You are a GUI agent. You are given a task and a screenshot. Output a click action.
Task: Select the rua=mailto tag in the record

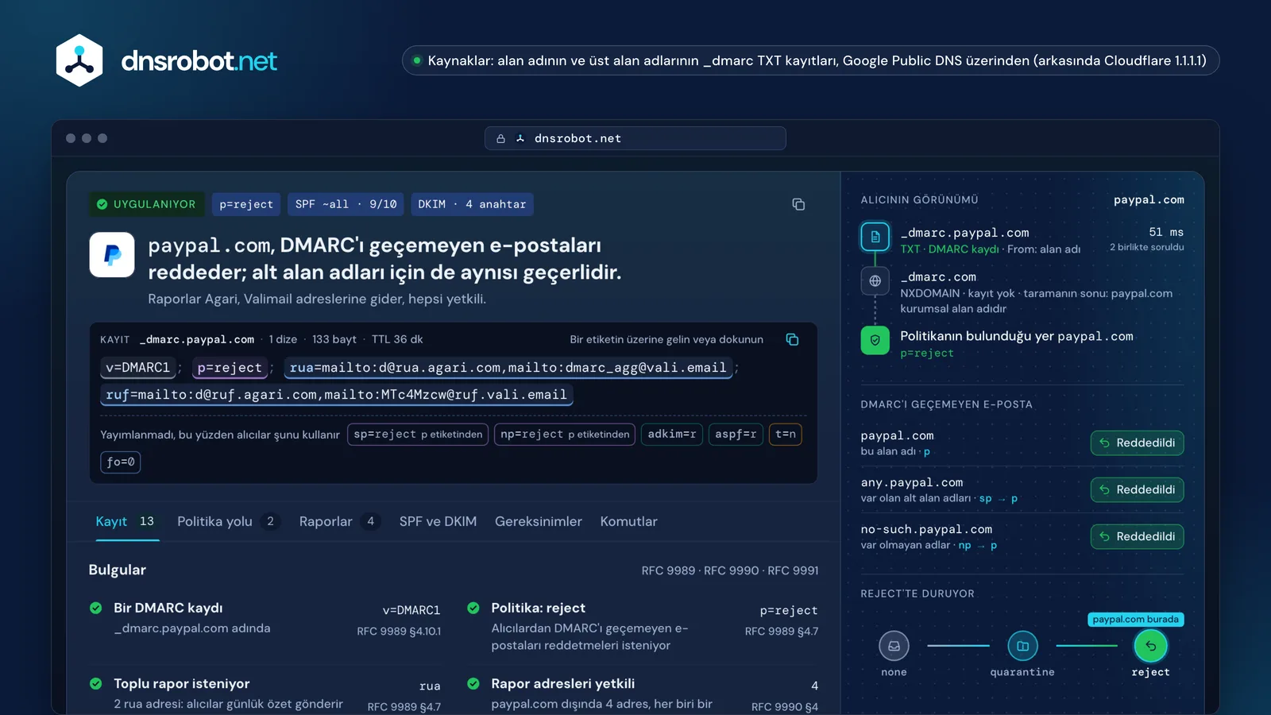508,368
